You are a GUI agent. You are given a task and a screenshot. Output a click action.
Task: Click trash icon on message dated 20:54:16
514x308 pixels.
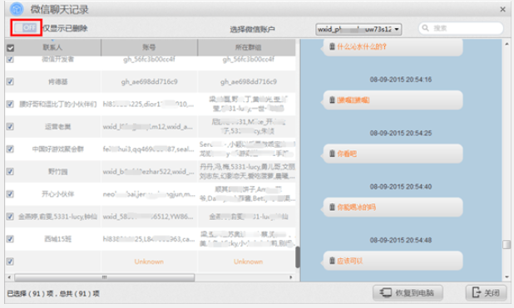[332, 100]
